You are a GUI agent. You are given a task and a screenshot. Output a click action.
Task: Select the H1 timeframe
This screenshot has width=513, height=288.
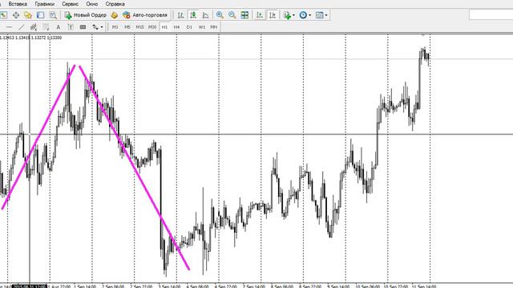164,27
